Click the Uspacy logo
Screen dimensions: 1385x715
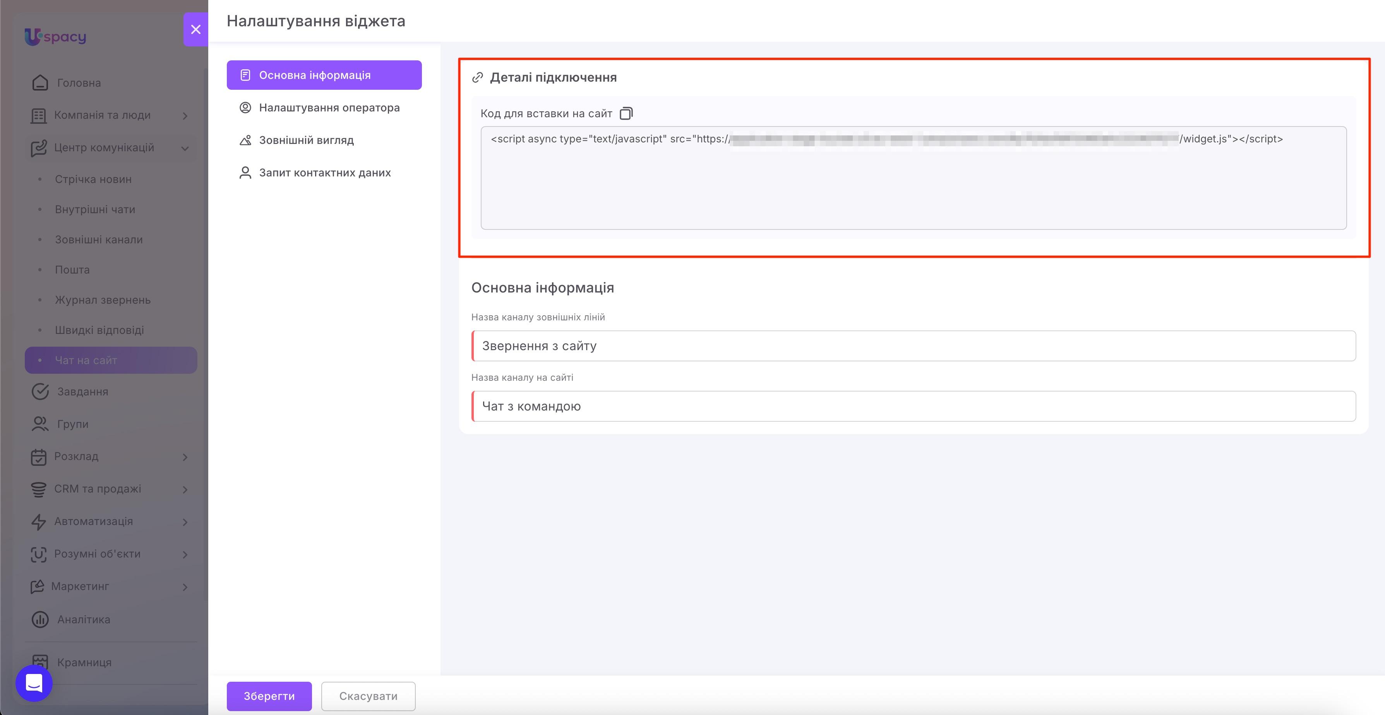pos(55,36)
